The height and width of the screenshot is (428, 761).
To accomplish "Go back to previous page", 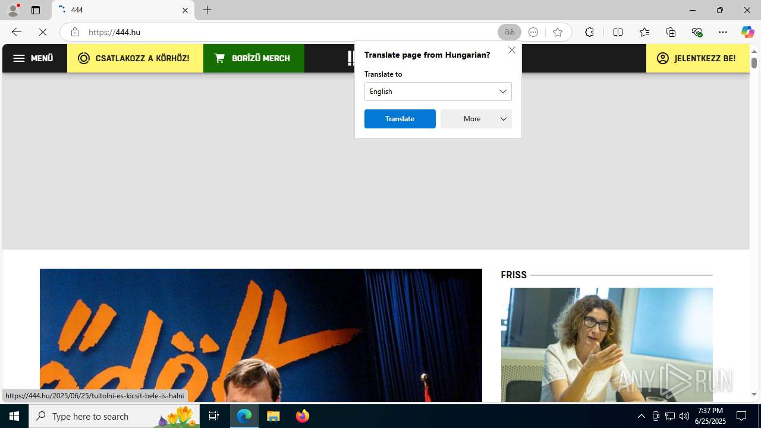I will (x=16, y=32).
